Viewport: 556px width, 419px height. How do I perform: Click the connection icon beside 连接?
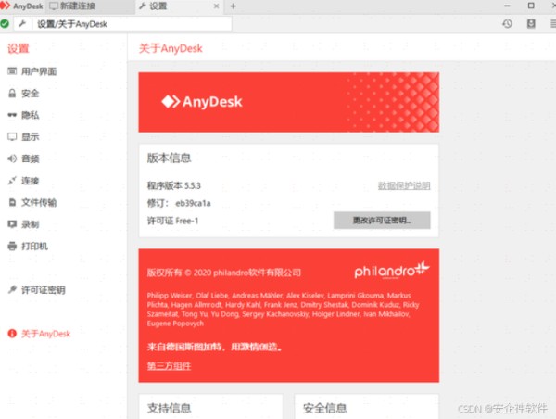click(12, 181)
